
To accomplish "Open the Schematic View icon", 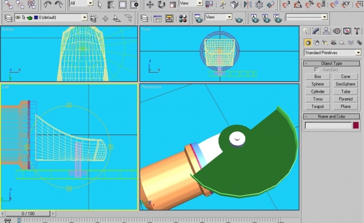I will tap(169, 19).
